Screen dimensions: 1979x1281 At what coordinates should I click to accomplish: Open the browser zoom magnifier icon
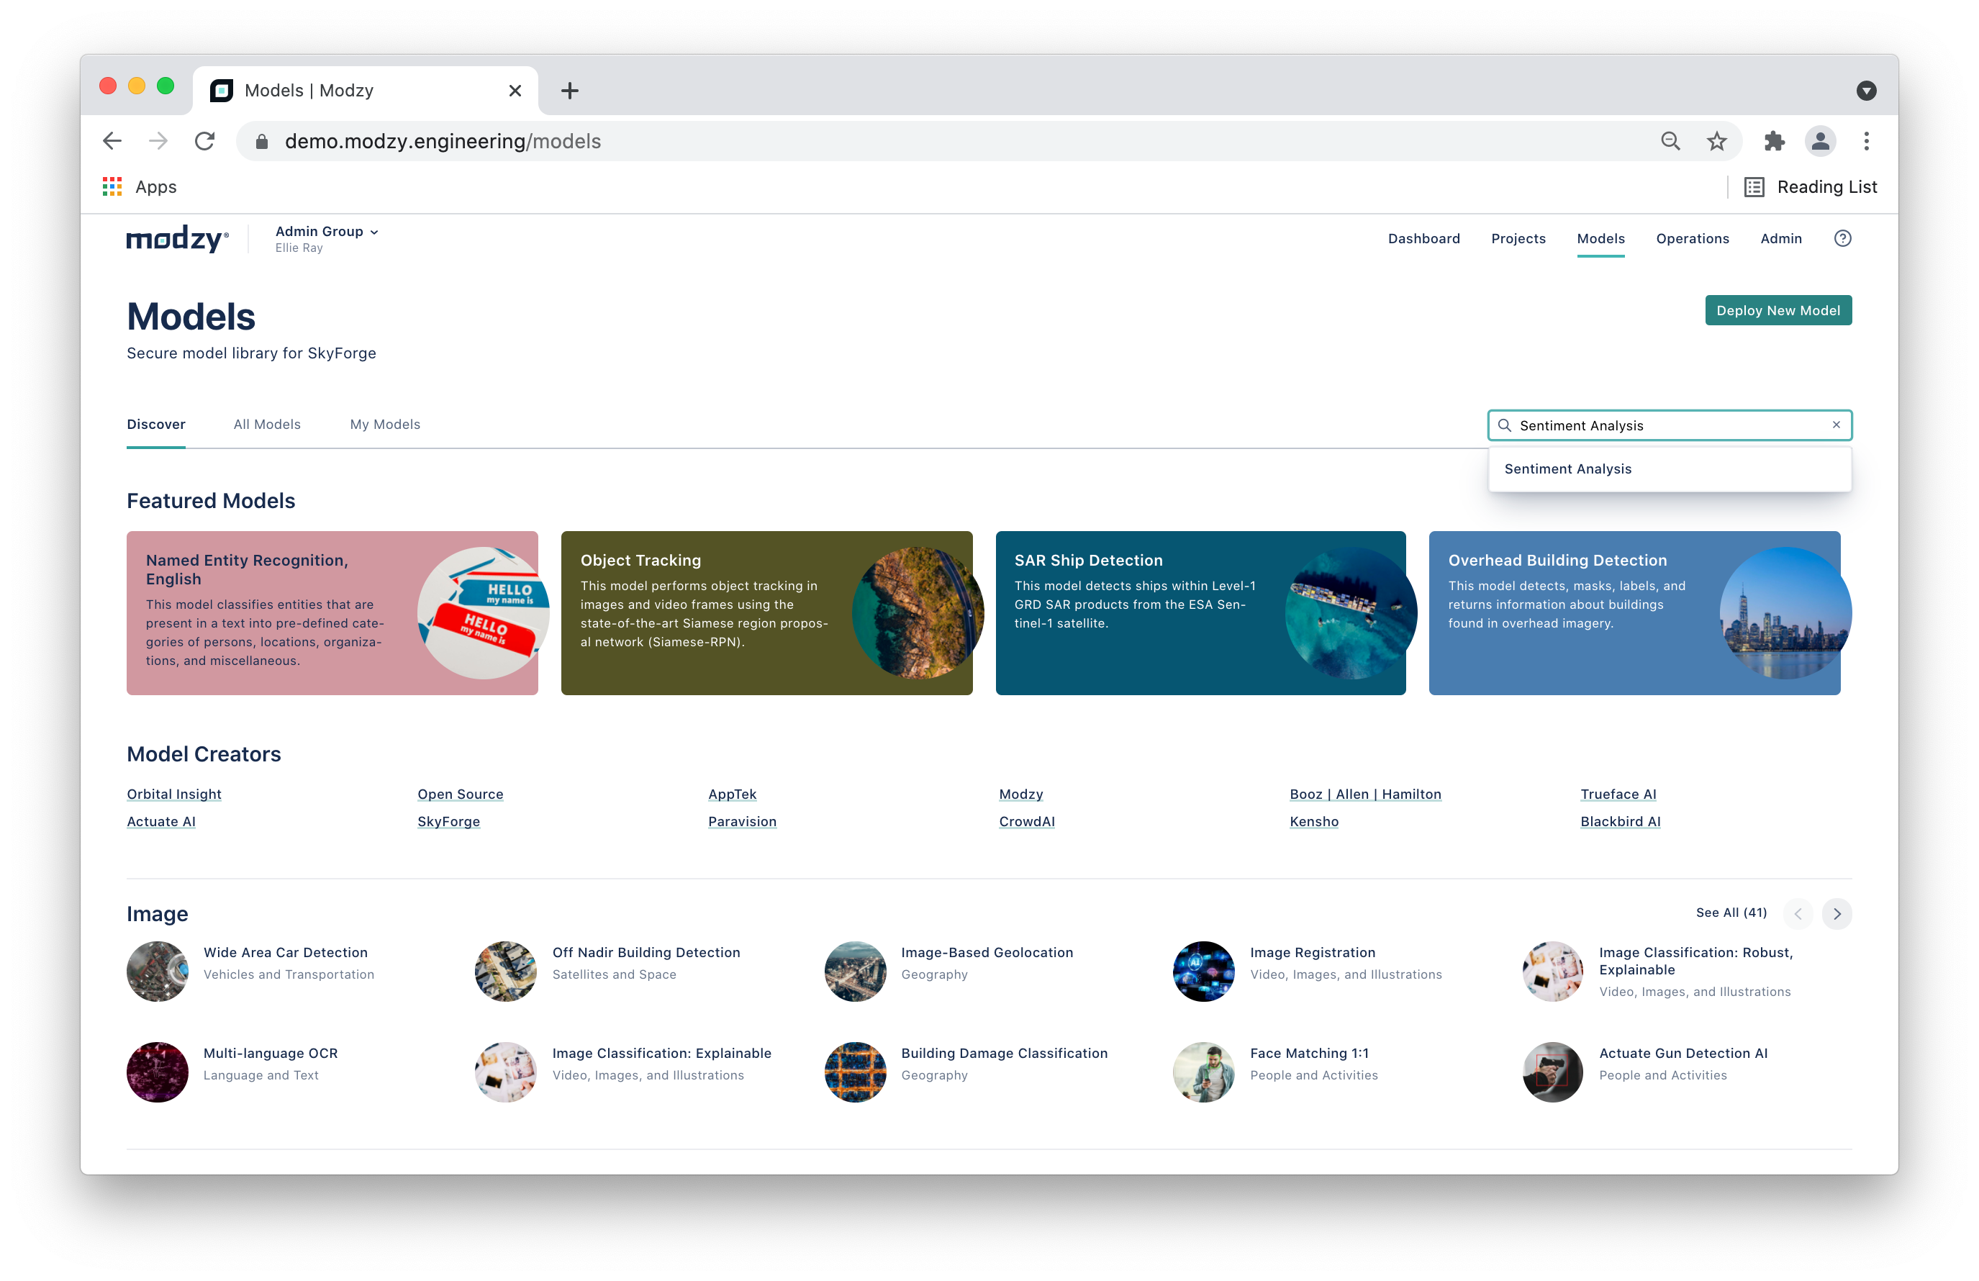coord(1670,141)
